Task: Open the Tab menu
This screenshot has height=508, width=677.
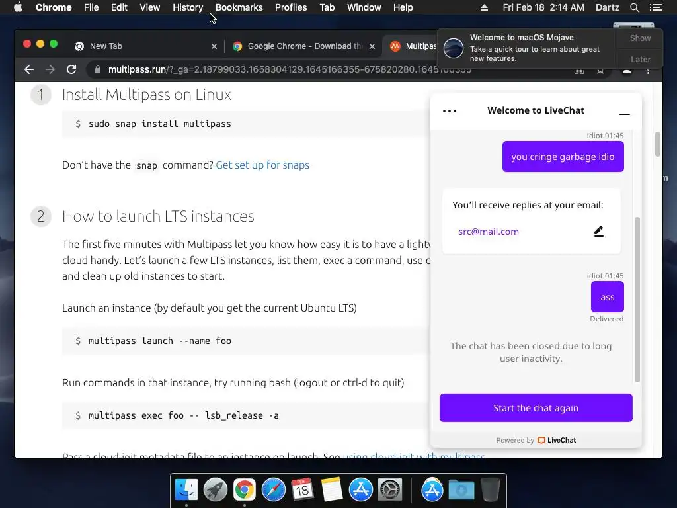Action: (x=327, y=7)
